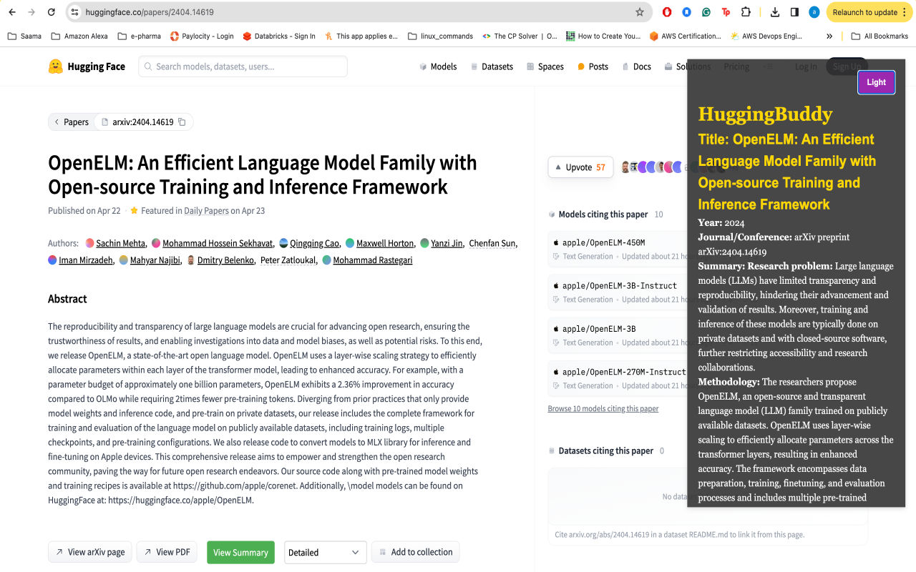Image resolution: width=916 pixels, height=572 pixels.
Task: Click the browser address bar URL
Action: click(x=149, y=12)
